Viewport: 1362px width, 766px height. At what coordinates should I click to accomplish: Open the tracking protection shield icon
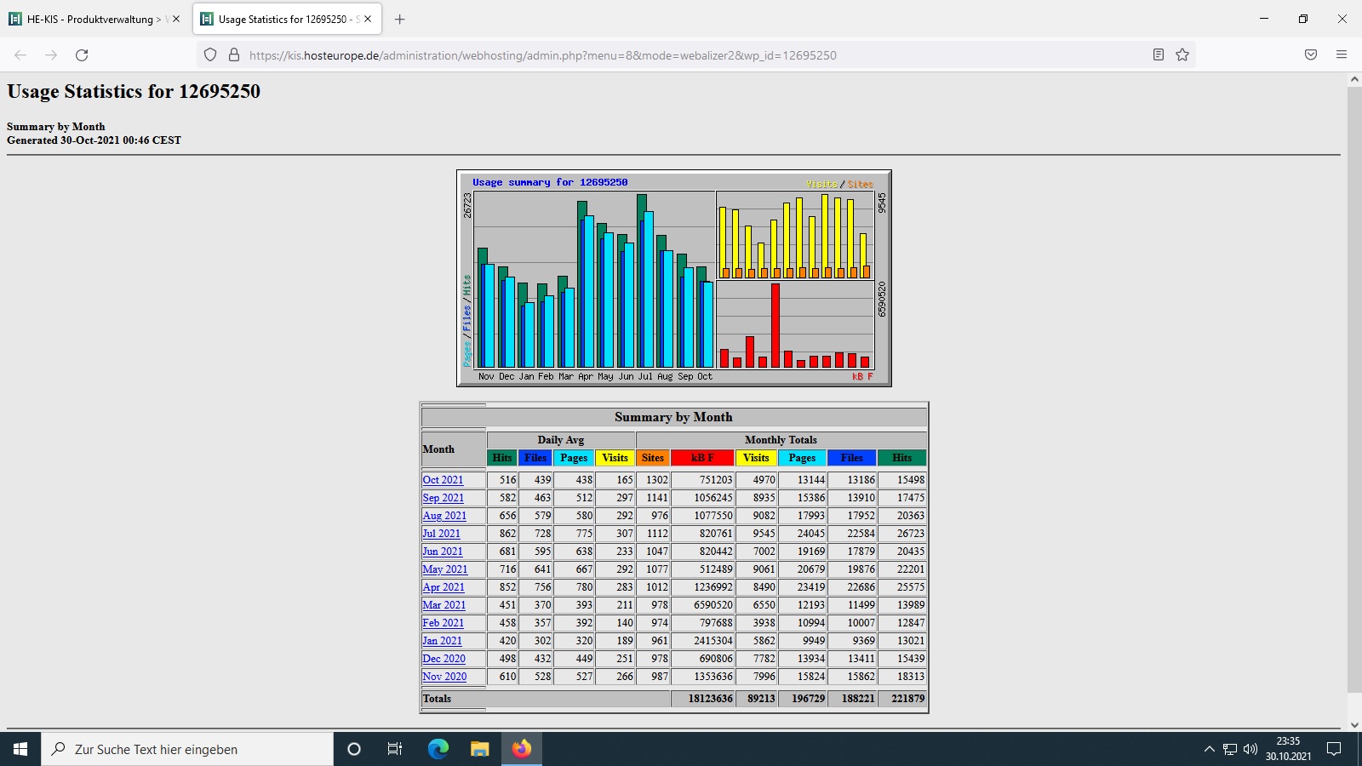click(210, 55)
